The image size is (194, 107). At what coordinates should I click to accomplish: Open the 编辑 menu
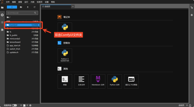[x=14, y=2]
